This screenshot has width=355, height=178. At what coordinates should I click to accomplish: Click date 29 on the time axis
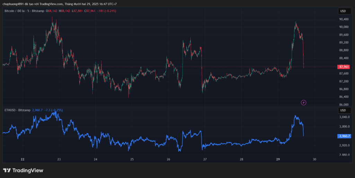tap(278, 160)
